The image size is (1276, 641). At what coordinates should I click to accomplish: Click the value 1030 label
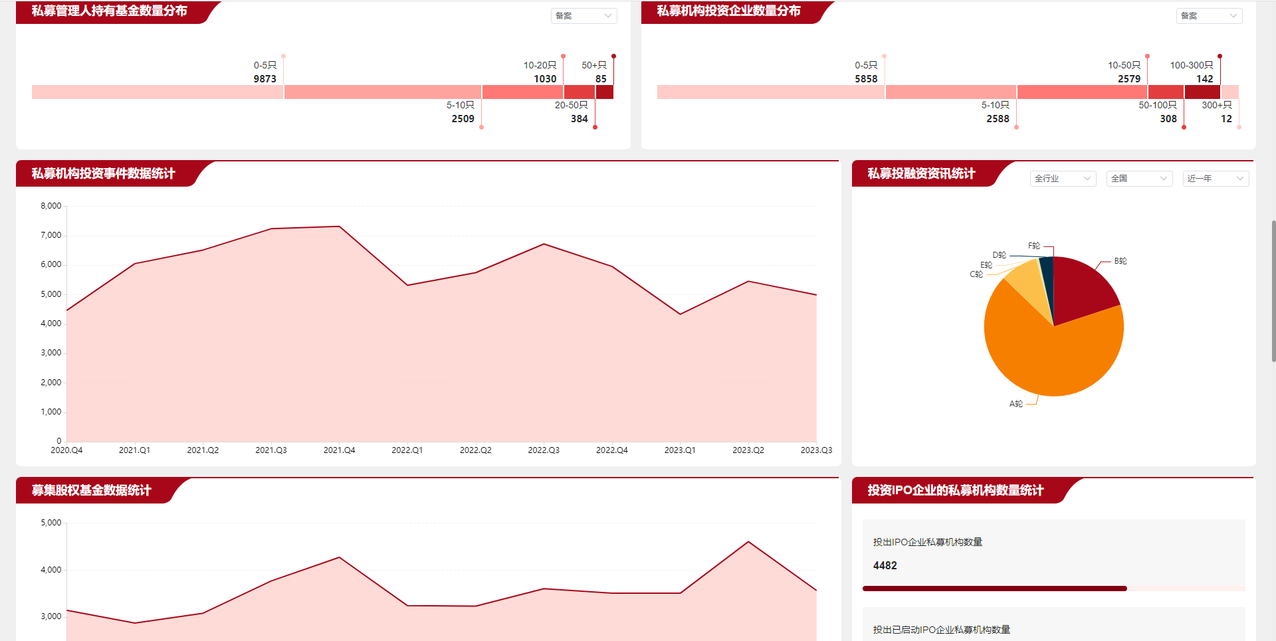coord(545,79)
